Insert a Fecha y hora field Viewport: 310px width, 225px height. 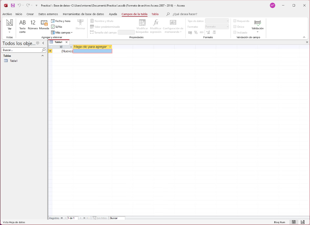[x=61, y=21]
